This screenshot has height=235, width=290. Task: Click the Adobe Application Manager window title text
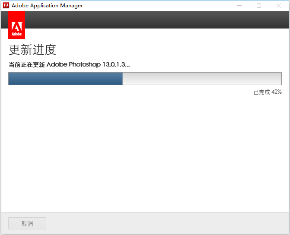click(47, 6)
